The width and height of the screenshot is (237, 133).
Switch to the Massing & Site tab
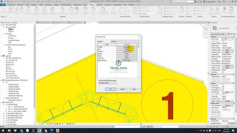point(66,5)
